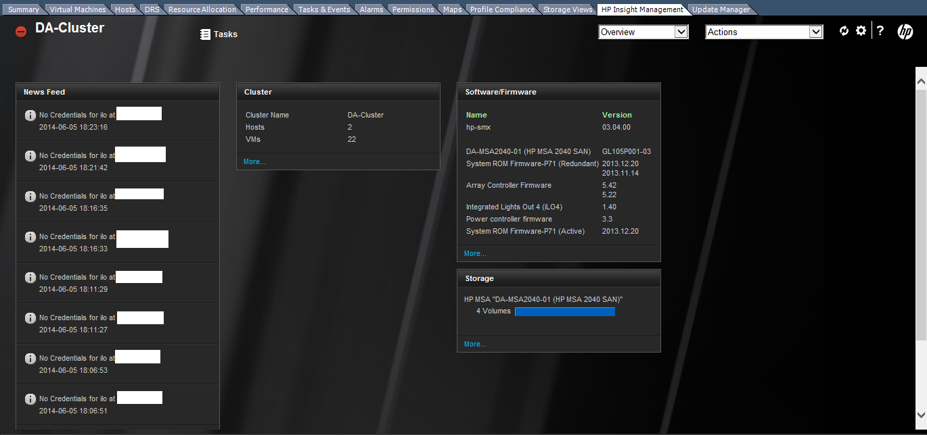Click the Name column header
Viewport: 927px width, 435px height.
coord(476,115)
